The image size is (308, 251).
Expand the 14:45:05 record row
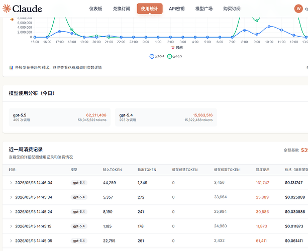[11, 241]
